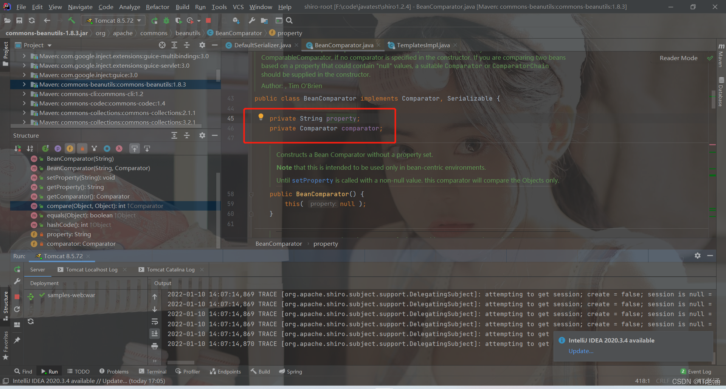Open Maven side tool window
The width and height of the screenshot is (726, 389).
(x=721, y=56)
